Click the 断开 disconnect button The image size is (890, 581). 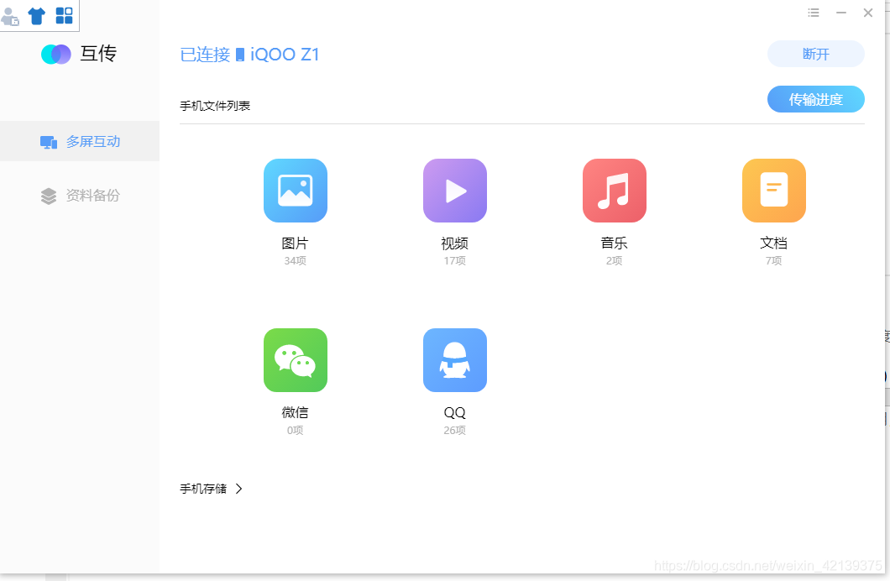click(815, 54)
